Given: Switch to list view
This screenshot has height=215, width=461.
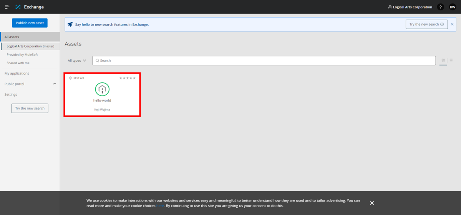Looking at the screenshot, I should click(x=451, y=60).
